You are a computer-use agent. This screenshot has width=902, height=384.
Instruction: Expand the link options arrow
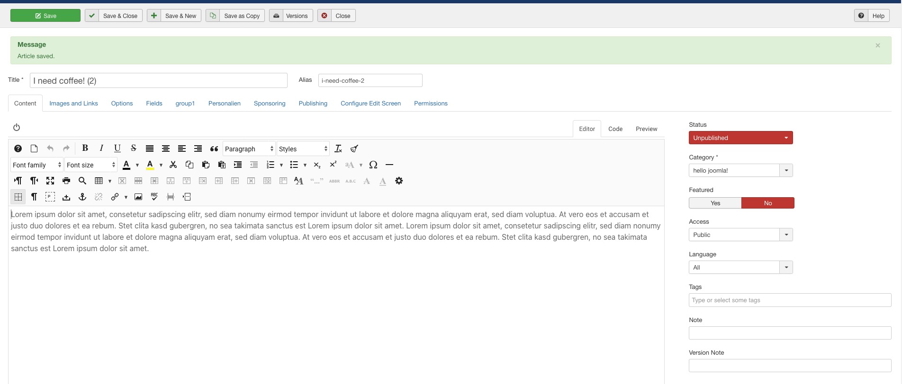[x=126, y=197]
